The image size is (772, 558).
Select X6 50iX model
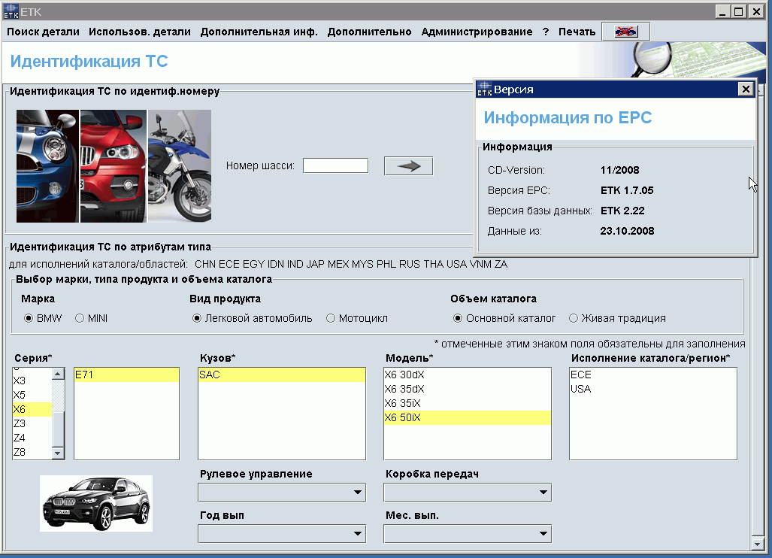coord(468,417)
